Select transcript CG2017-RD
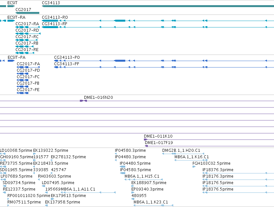 (x=27, y=30)
